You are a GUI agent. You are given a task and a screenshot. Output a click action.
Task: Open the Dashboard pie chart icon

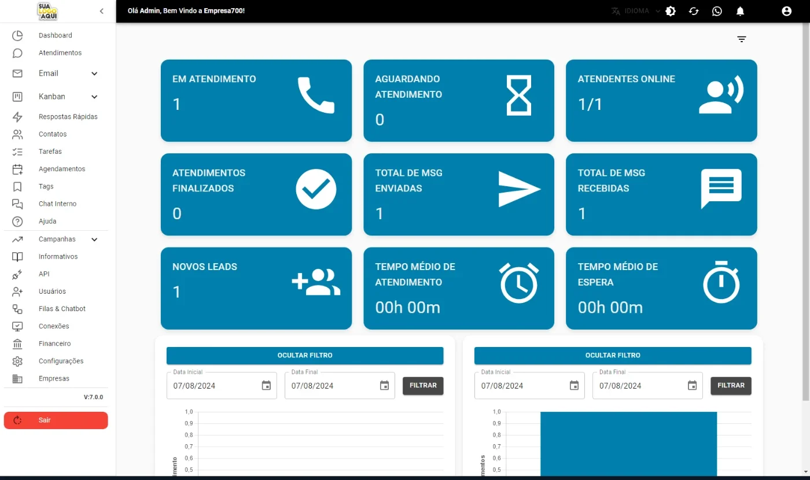coord(17,35)
